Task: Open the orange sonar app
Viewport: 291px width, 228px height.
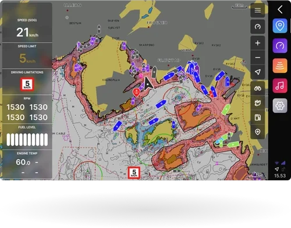Action: (x=280, y=66)
